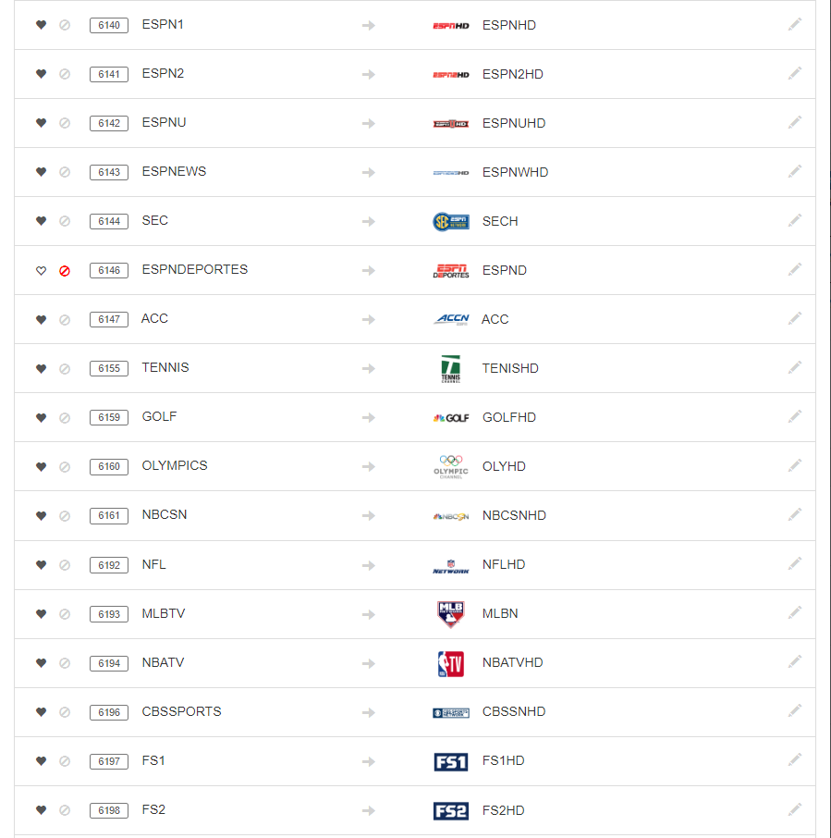Image resolution: width=831 pixels, height=838 pixels.
Task: Click the FS1 channel logo
Action: point(451,761)
